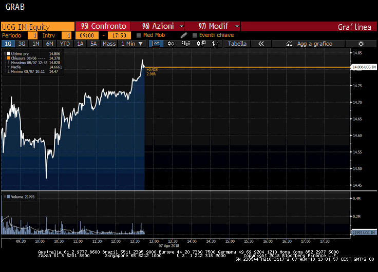Collapse the price legend box
Image resolution: width=378 pixels, height=272 pixels.
tap(5, 54)
